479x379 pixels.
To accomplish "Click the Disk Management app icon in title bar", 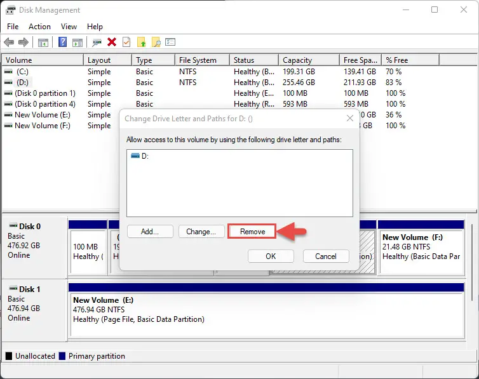I will 10,10.
